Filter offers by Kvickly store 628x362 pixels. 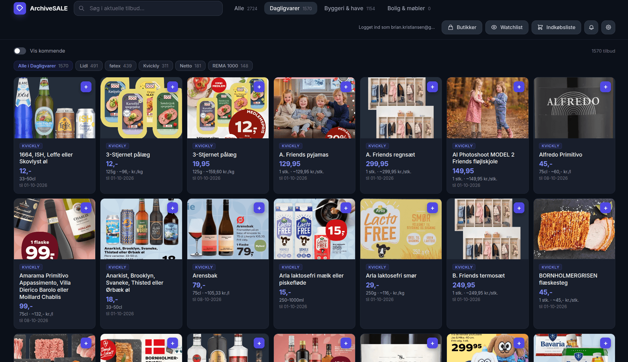pos(156,66)
